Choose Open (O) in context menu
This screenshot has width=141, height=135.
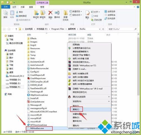(89, 45)
